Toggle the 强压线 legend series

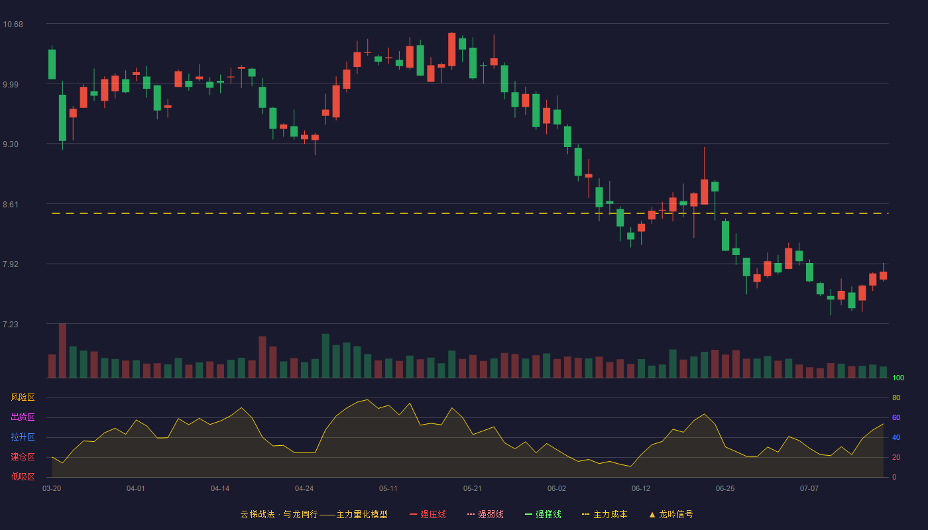(x=428, y=514)
